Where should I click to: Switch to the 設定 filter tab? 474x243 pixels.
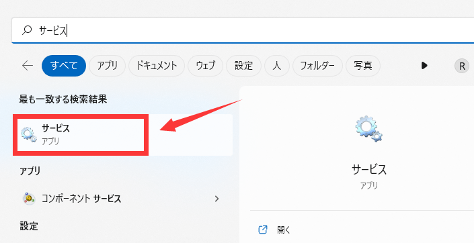(x=243, y=66)
